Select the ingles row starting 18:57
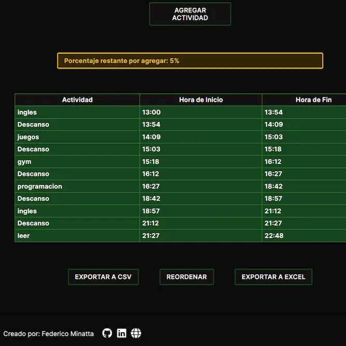Image resolution: width=346 pixels, height=346 pixels. click(181, 211)
